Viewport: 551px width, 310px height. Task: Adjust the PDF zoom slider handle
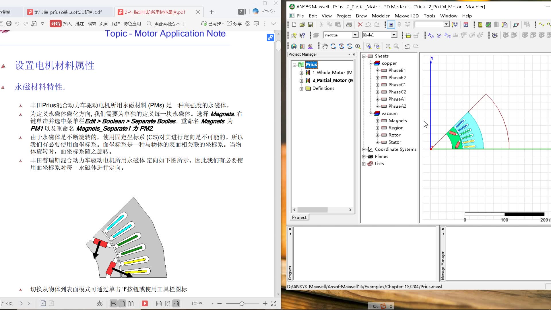pos(242,304)
